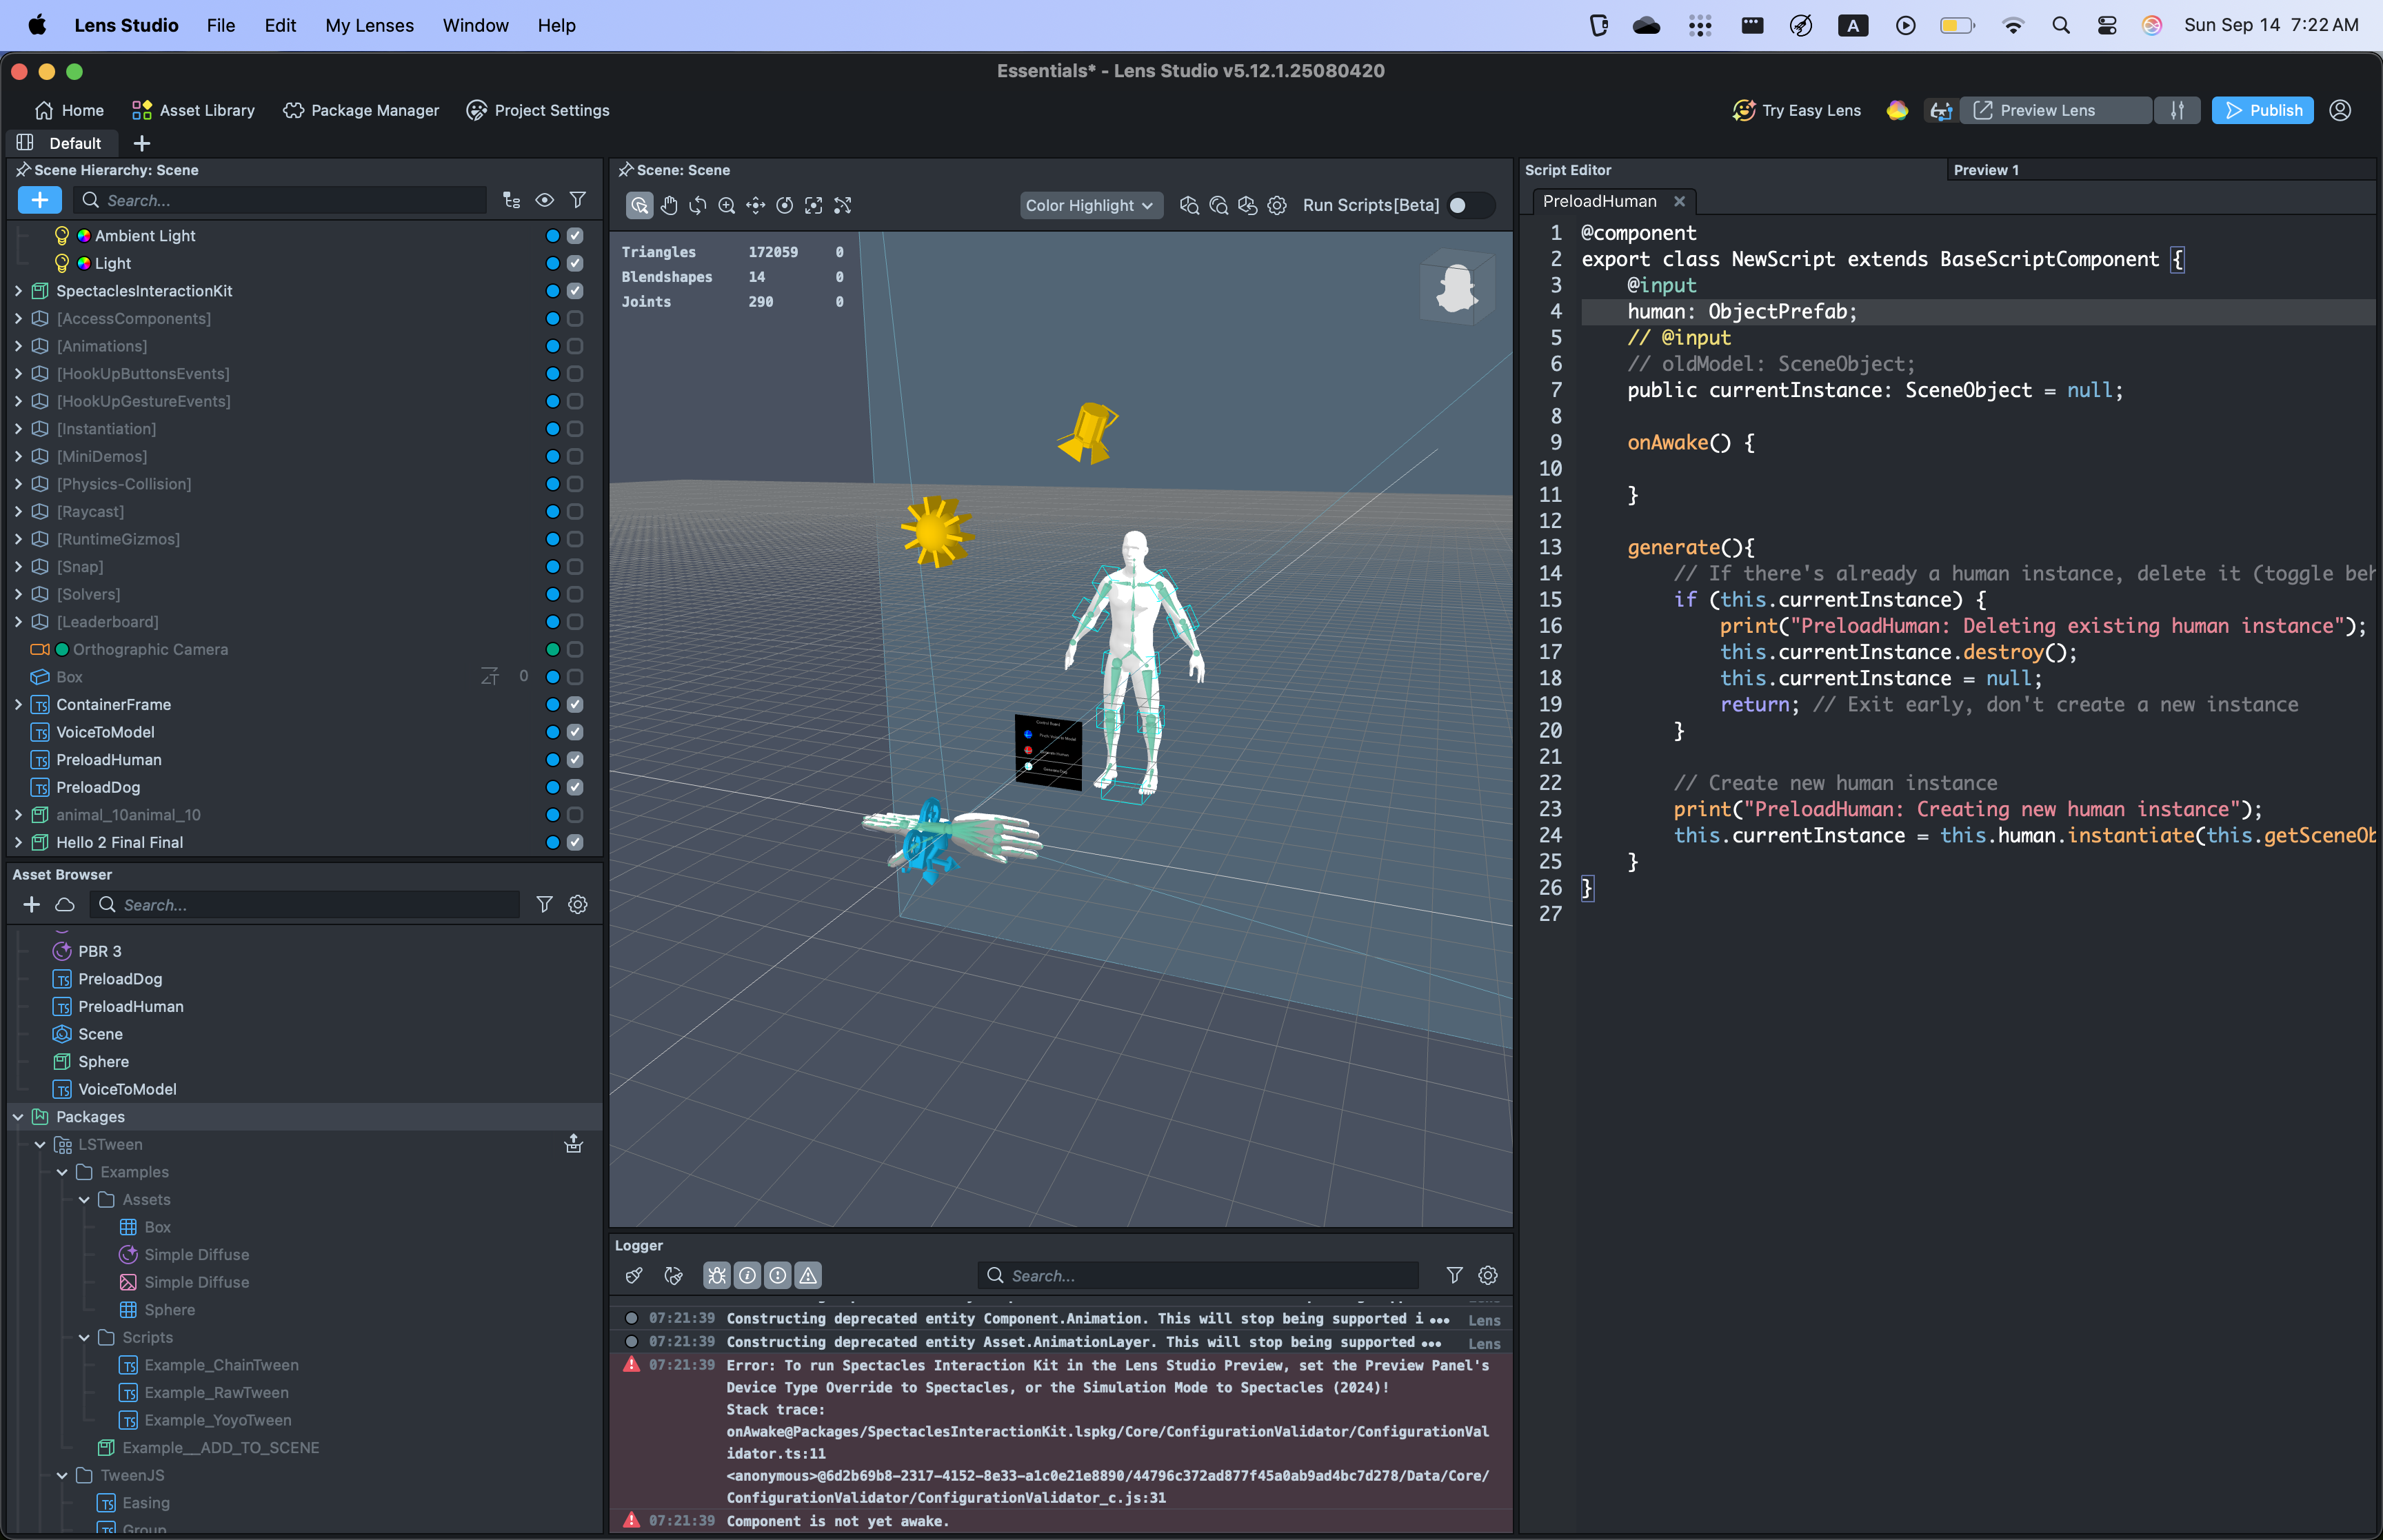The image size is (2383, 1540).
Task: Open scene viewport settings gear
Action: [1277, 205]
